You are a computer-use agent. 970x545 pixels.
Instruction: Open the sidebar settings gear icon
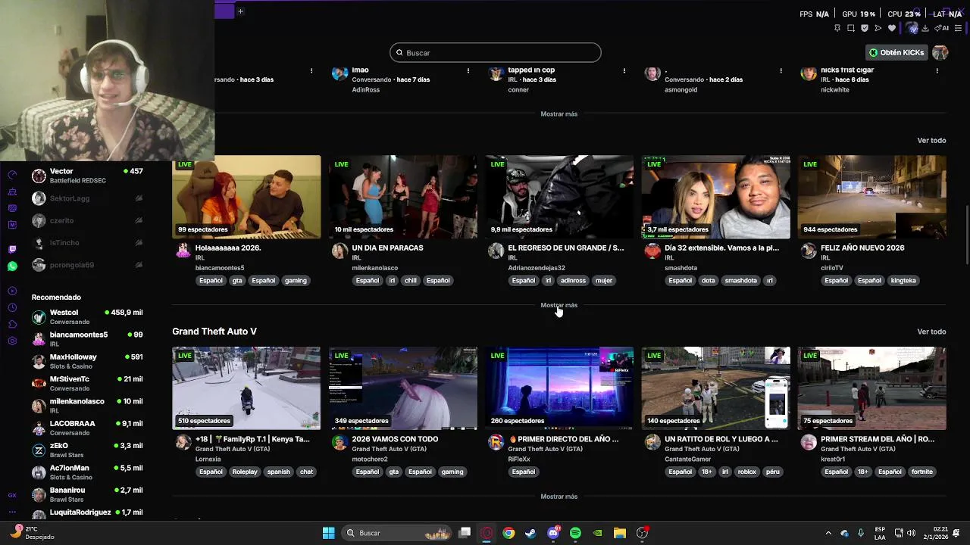click(x=12, y=341)
